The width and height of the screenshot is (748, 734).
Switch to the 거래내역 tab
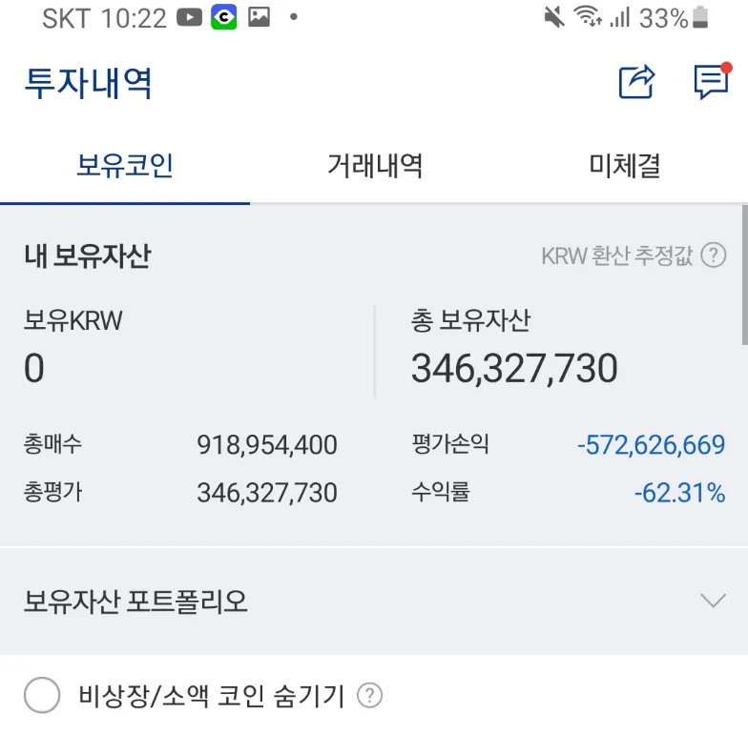click(x=375, y=166)
